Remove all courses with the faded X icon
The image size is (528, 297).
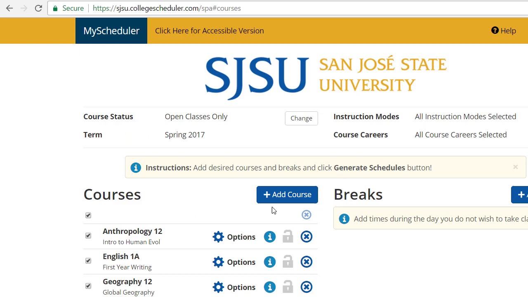tap(306, 214)
